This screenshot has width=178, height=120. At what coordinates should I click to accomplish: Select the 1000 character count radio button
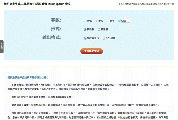pyautogui.click(x=85, y=21)
